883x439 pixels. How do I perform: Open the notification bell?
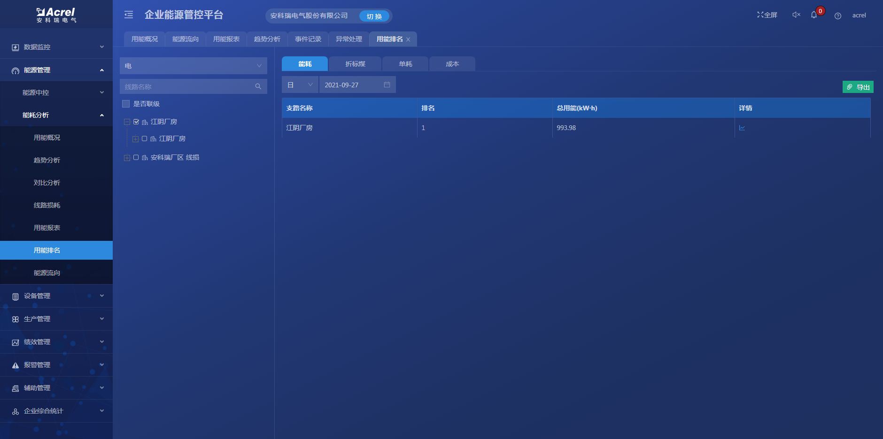[814, 15]
